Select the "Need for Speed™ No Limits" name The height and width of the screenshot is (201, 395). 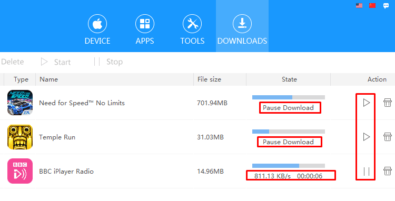[x=82, y=103]
